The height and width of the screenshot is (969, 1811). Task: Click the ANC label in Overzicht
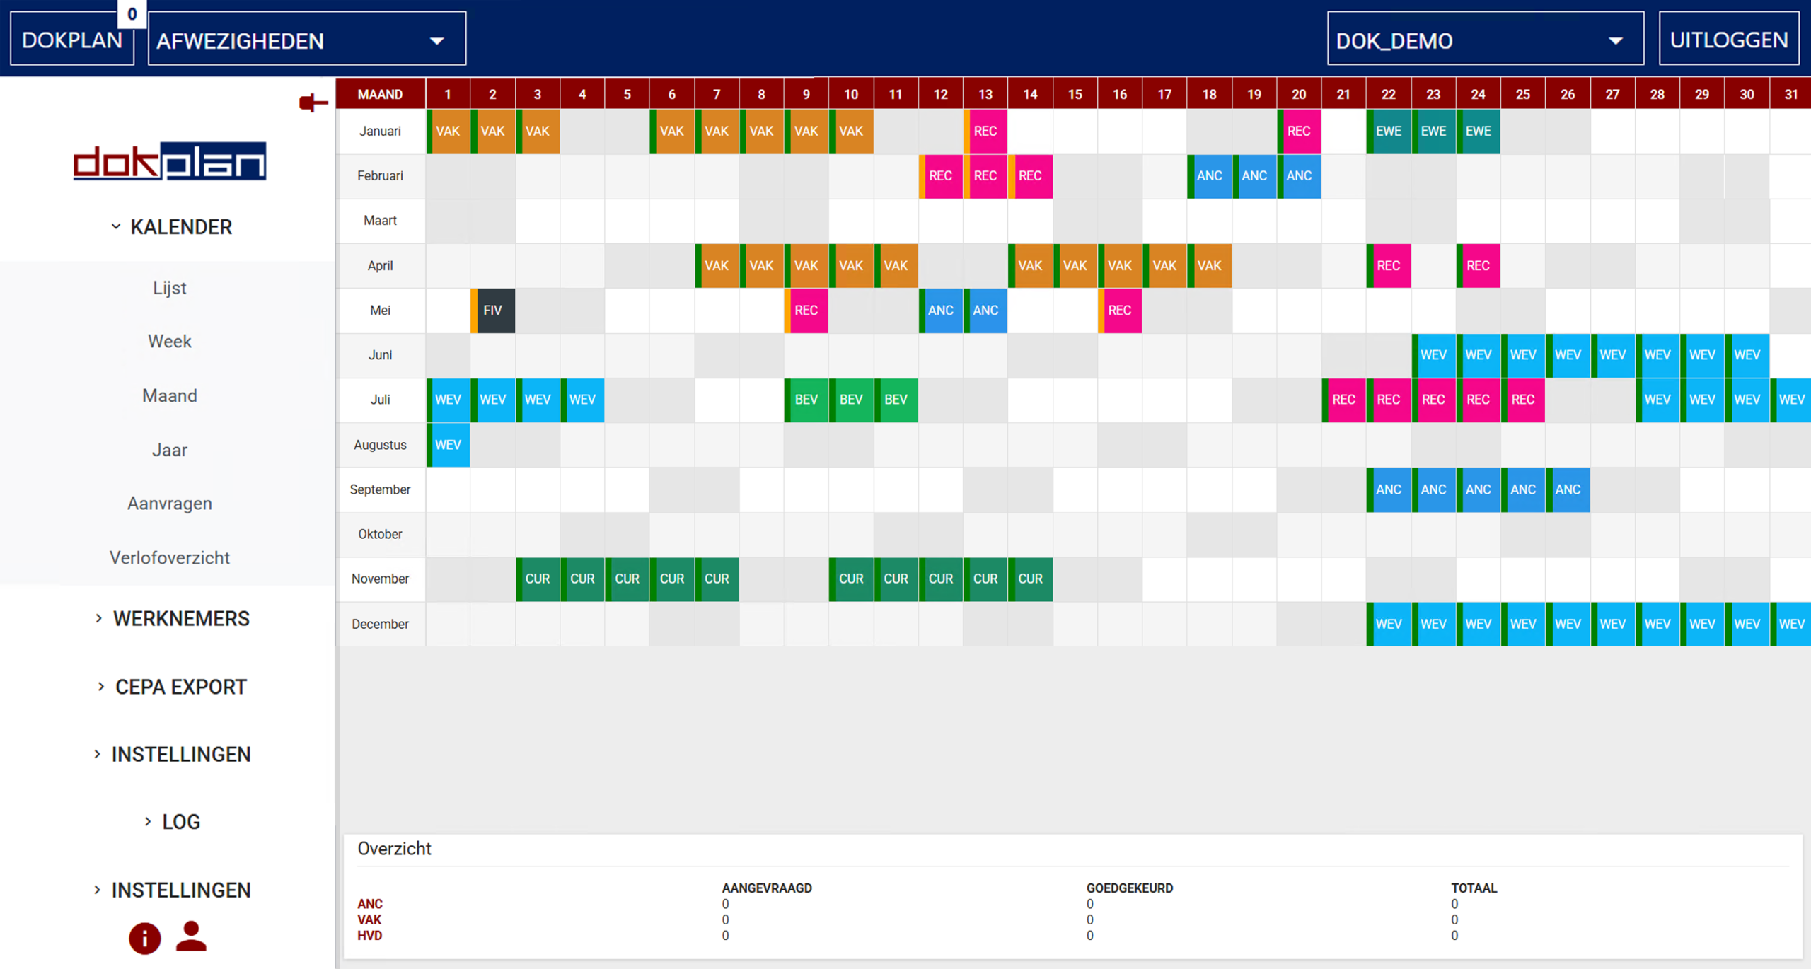[369, 904]
